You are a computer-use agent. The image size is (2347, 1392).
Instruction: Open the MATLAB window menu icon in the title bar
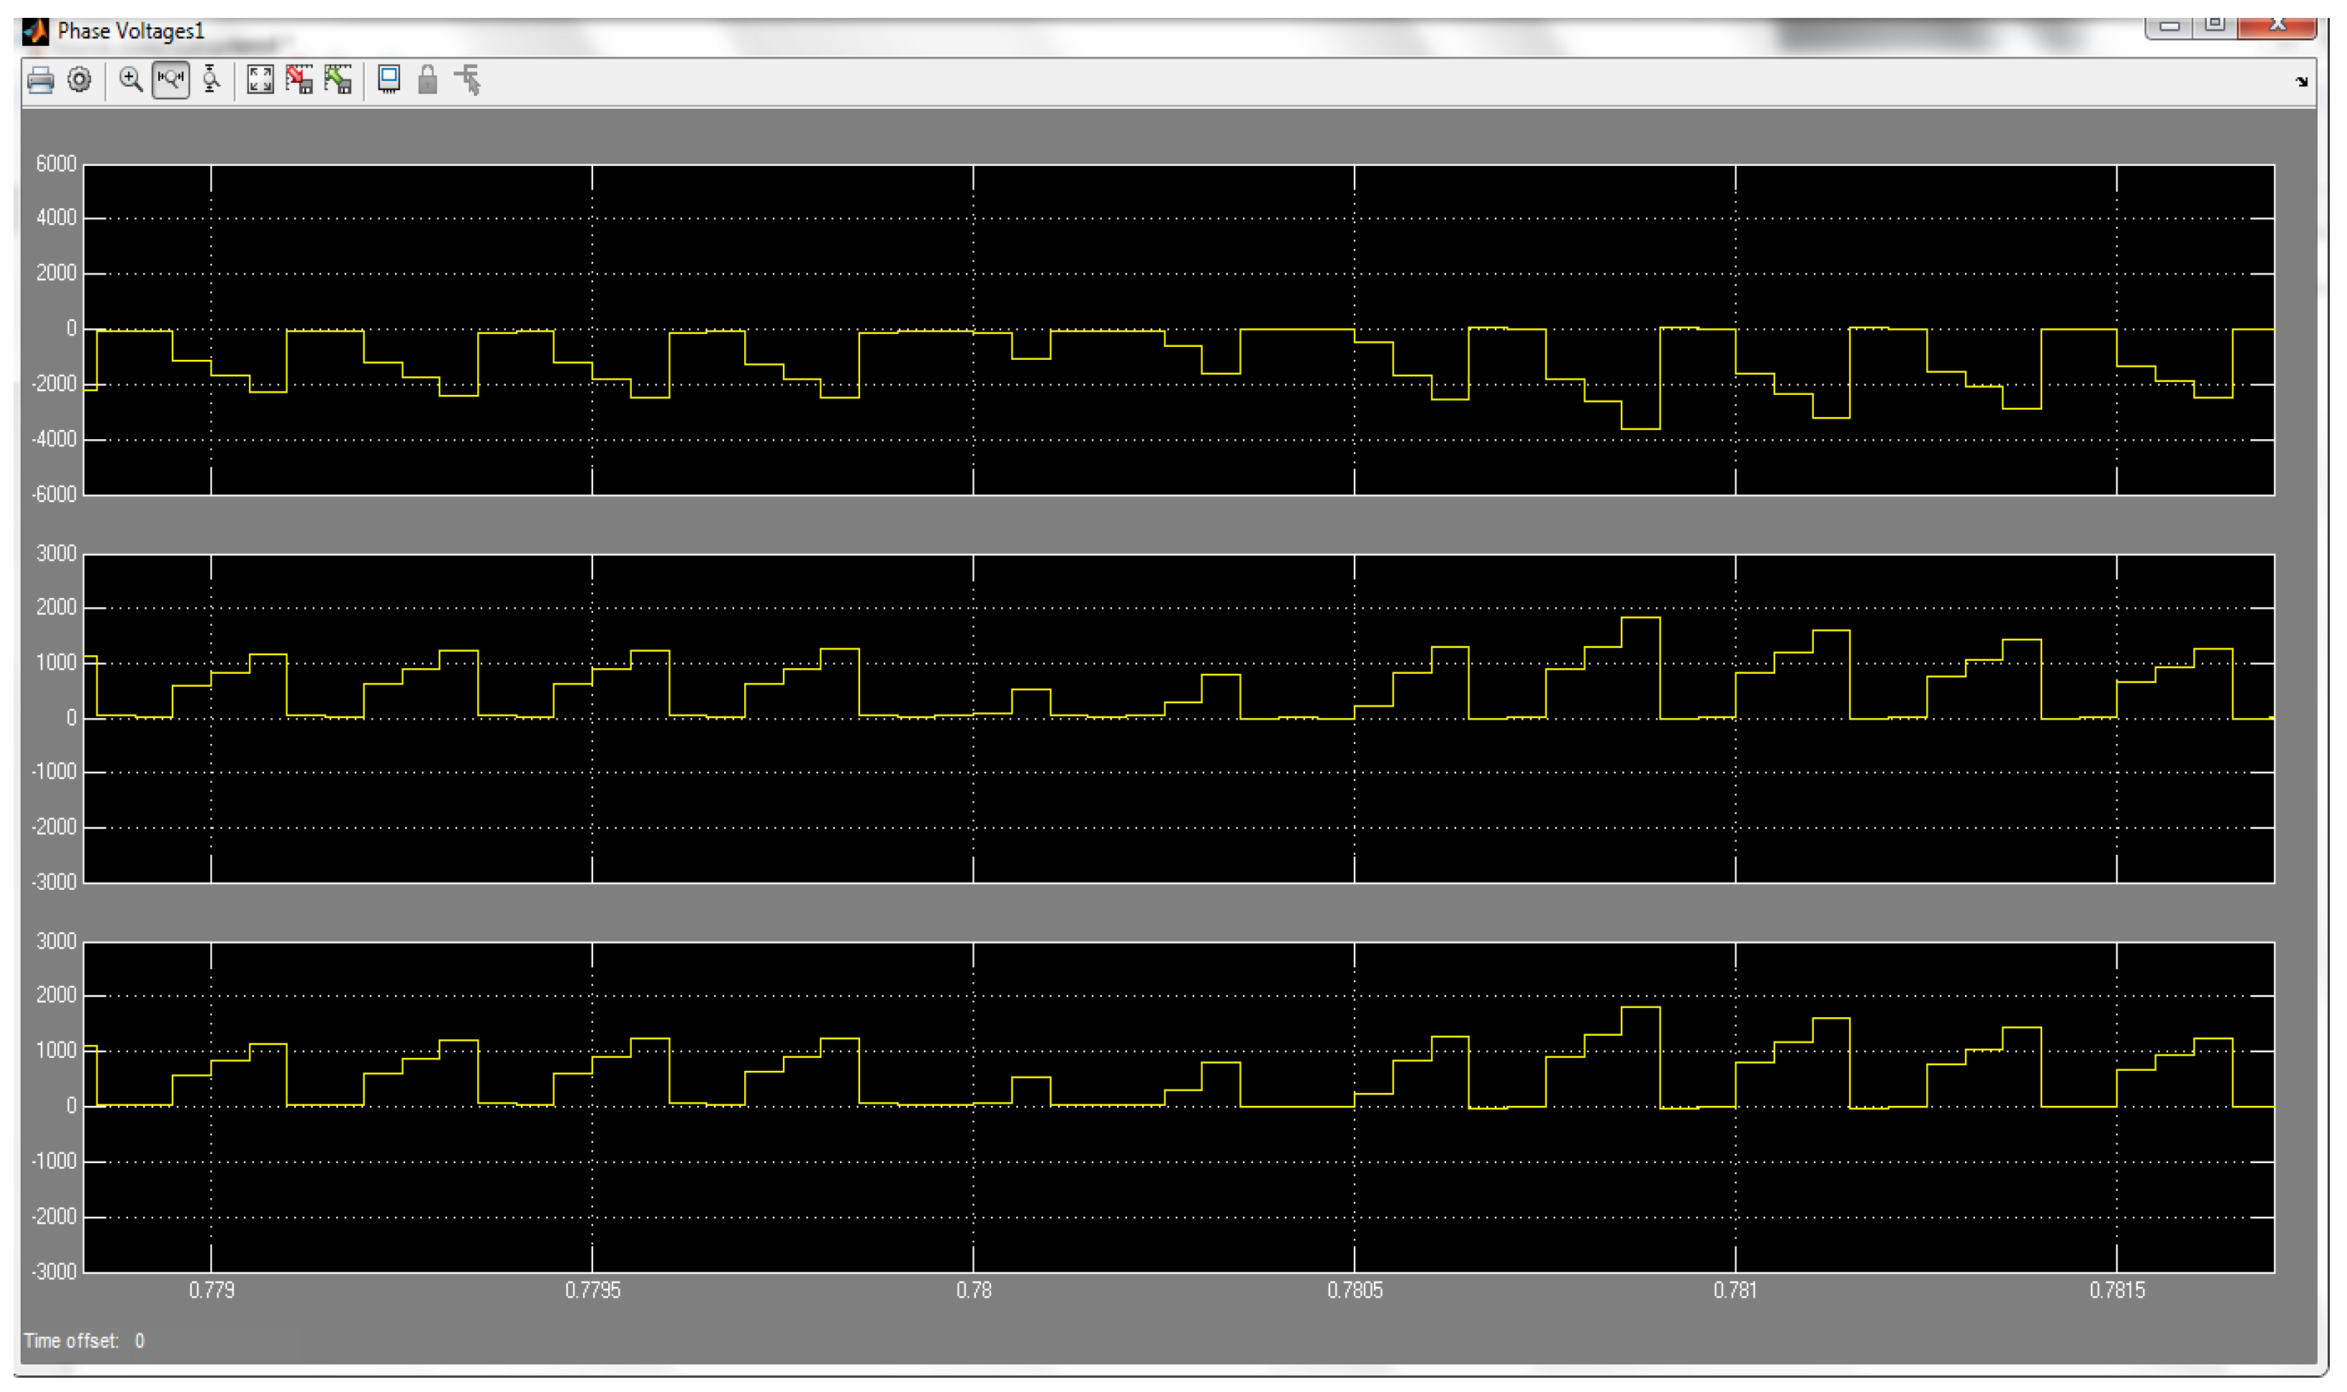pos(36,32)
